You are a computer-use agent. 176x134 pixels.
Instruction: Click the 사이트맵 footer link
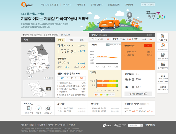click(72, 125)
